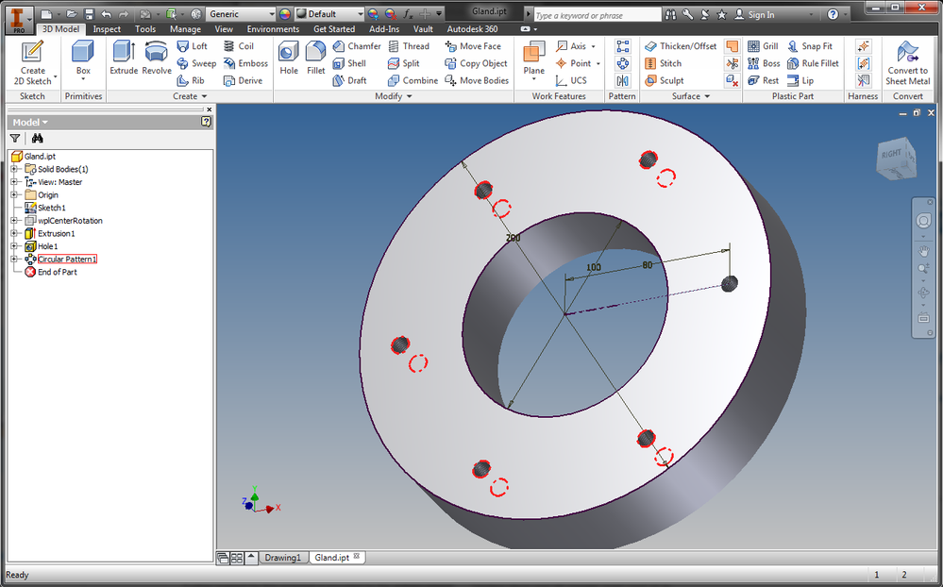Activate the Hole tool
943x587 pixels.
pos(289,59)
